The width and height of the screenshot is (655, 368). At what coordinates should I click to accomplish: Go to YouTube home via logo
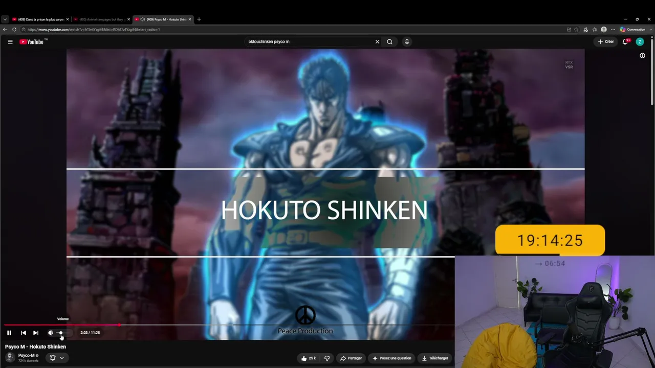[32, 42]
